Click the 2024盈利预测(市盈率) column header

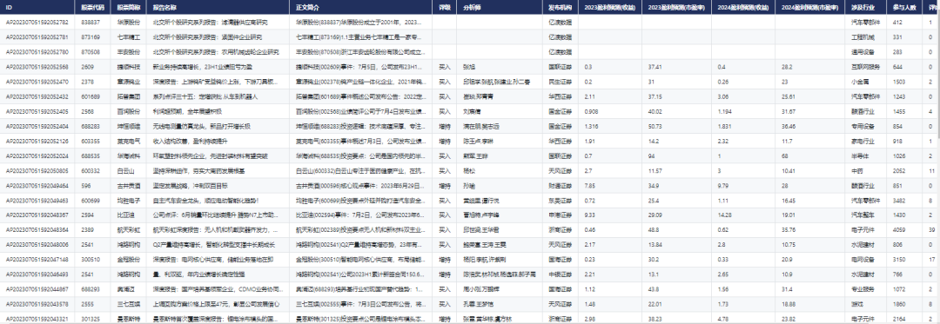pos(810,8)
